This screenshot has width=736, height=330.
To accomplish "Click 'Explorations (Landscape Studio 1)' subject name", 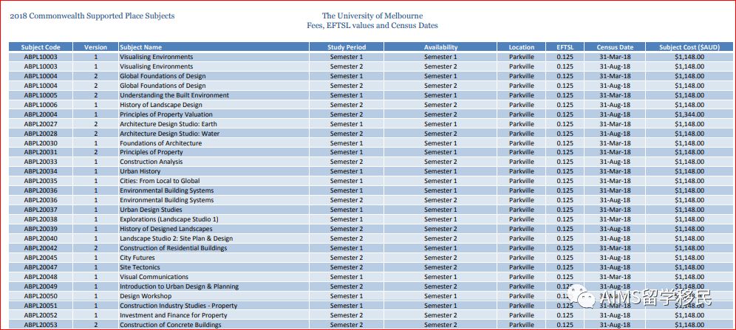I will pyautogui.click(x=169, y=219).
